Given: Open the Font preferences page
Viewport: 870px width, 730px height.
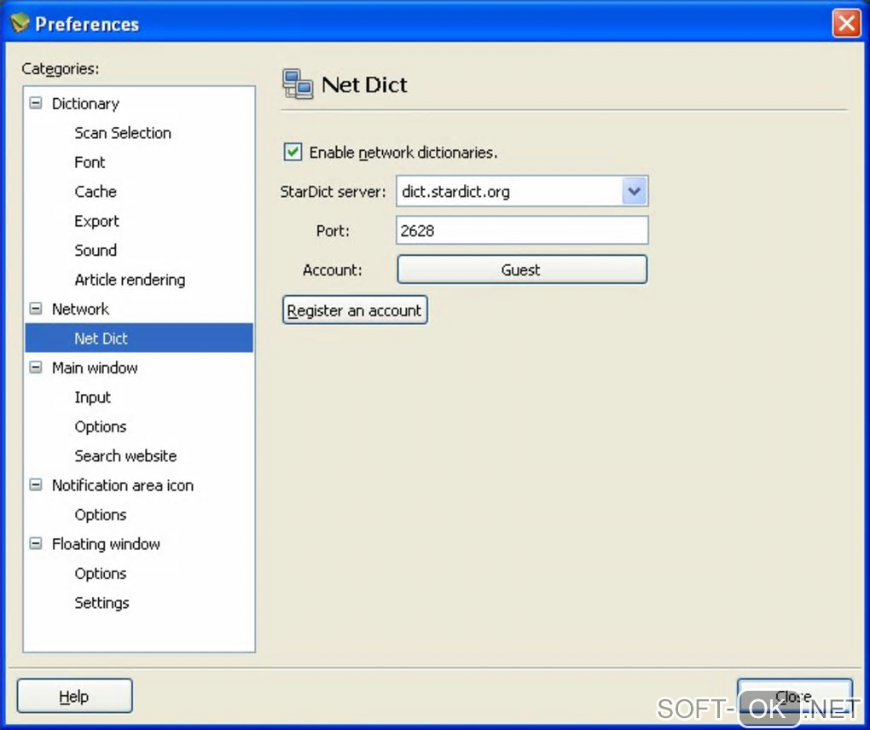Looking at the screenshot, I should point(90,163).
